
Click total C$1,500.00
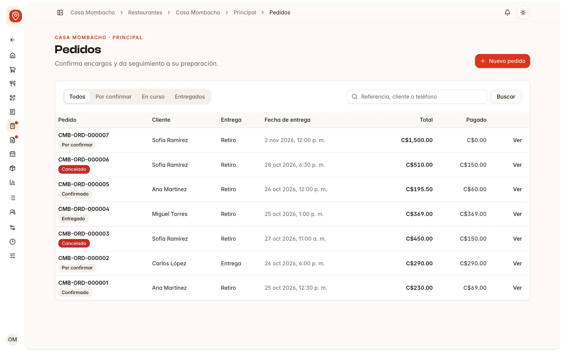click(x=417, y=140)
